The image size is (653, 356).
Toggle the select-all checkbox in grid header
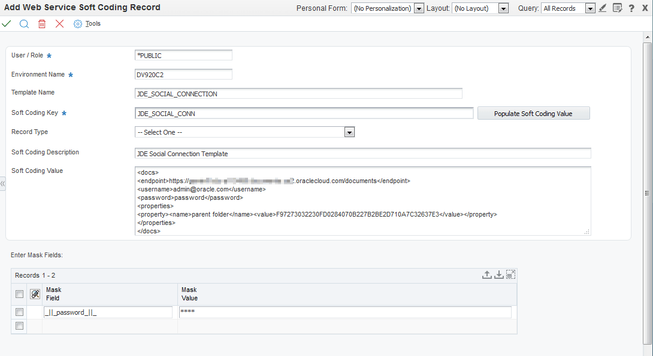(x=19, y=294)
